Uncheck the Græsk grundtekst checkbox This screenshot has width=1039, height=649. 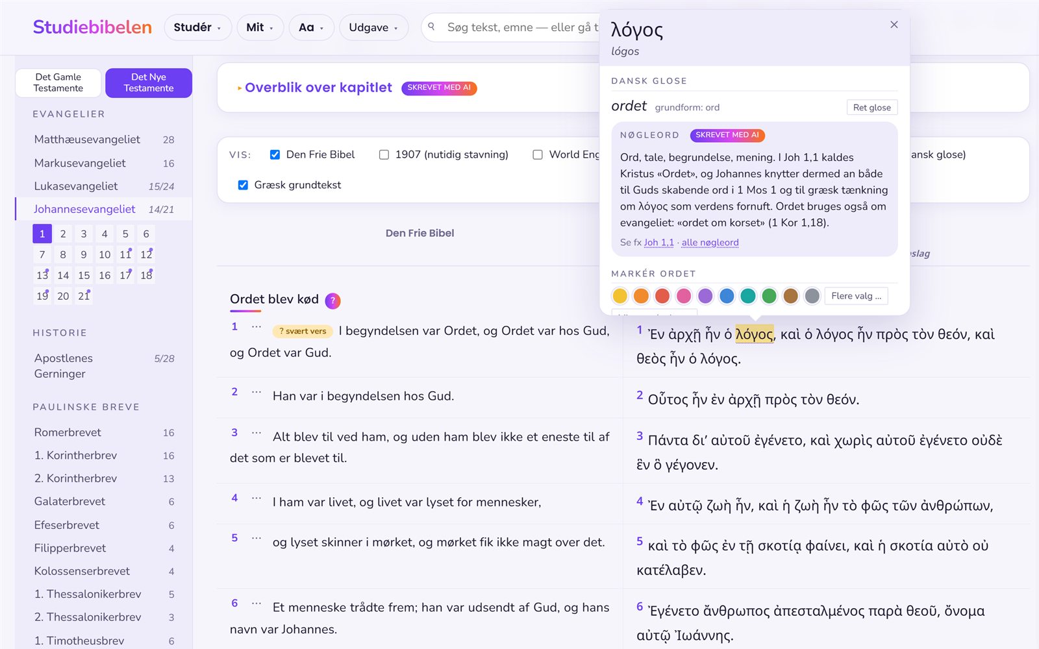(x=243, y=185)
